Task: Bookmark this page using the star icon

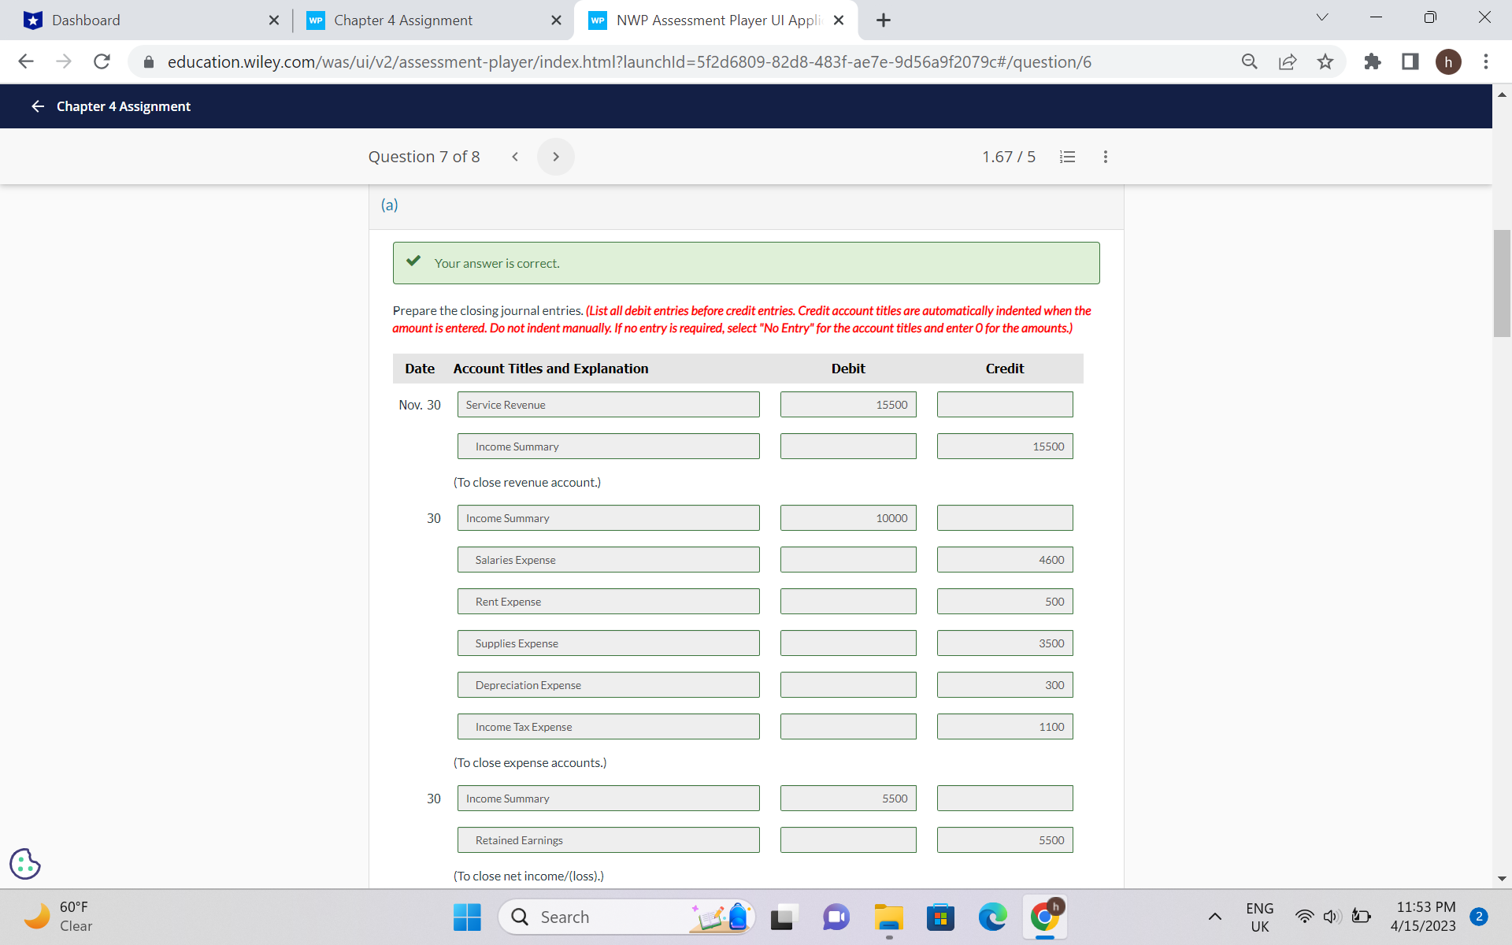Action: (x=1326, y=62)
